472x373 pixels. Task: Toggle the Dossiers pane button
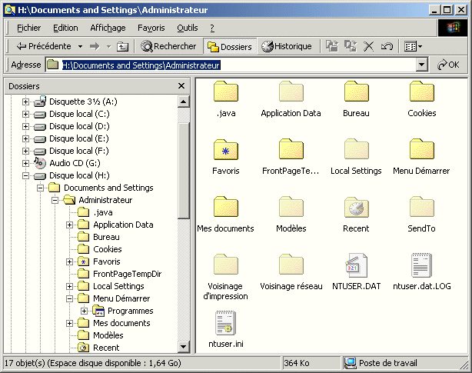click(229, 46)
